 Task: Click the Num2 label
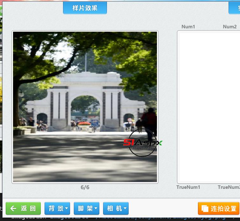[230, 27]
